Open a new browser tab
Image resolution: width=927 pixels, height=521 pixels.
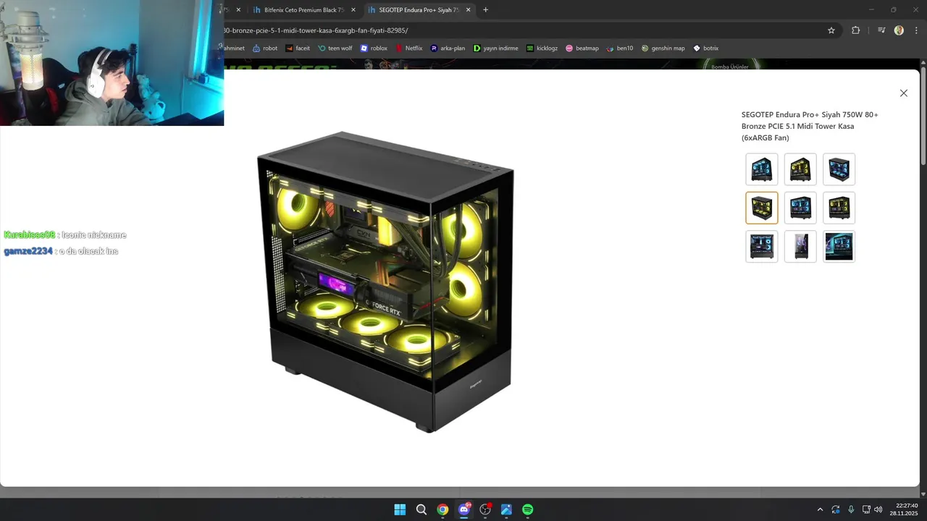tap(485, 10)
